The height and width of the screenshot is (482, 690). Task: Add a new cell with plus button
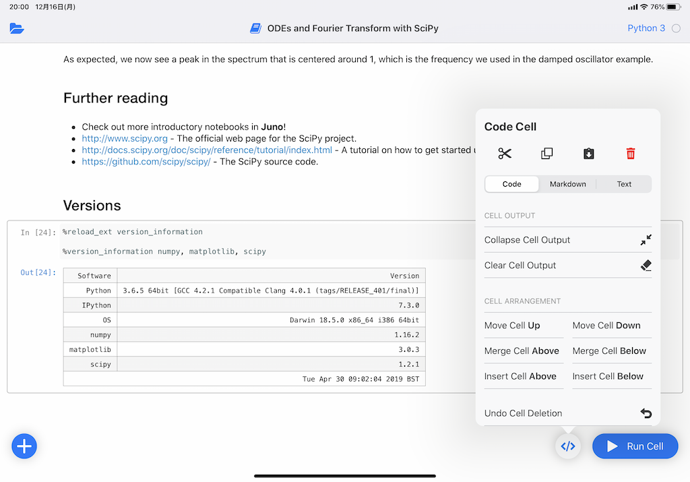coord(24,446)
